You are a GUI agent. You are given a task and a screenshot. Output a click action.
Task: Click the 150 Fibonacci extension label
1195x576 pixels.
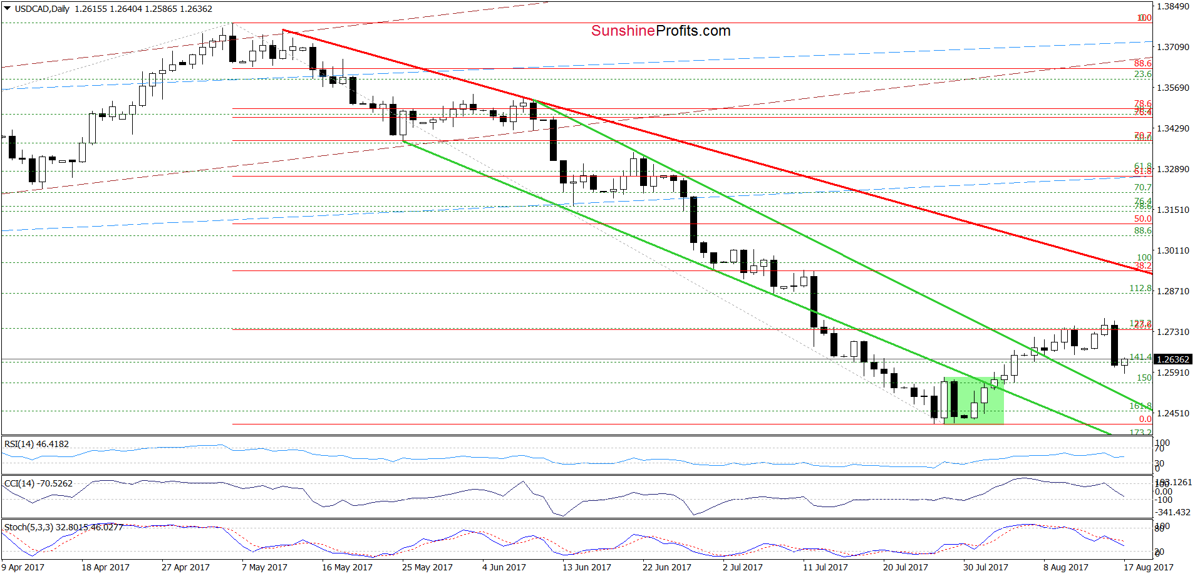coord(1144,378)
